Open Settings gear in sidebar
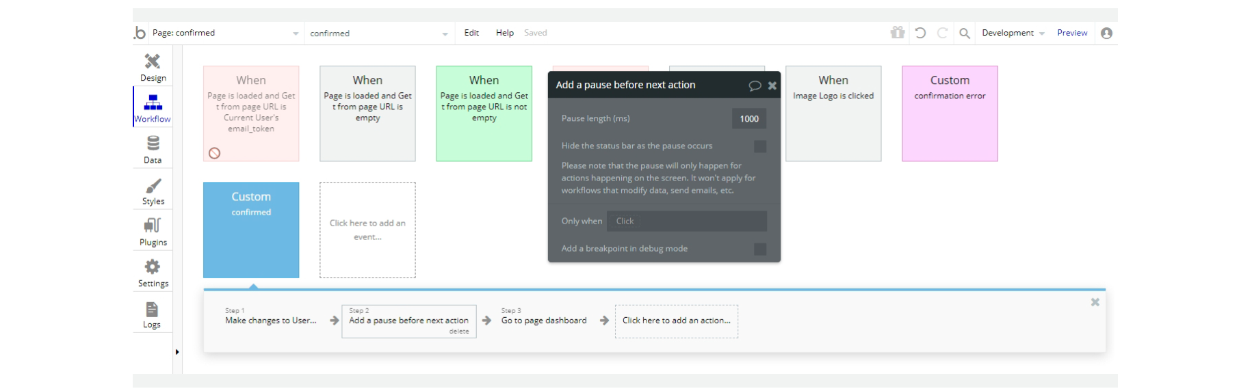Viewport: 1252px width, 391px height. 153,272
